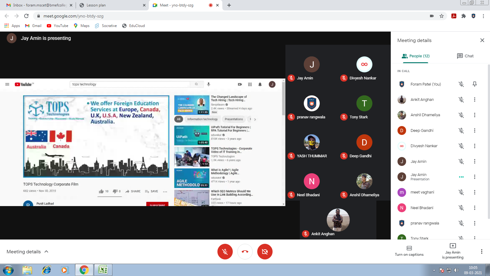This screenshot has height=276, width=490.
Task: Click the like thumbs-up icon on video
Action: tap(101, 191)
